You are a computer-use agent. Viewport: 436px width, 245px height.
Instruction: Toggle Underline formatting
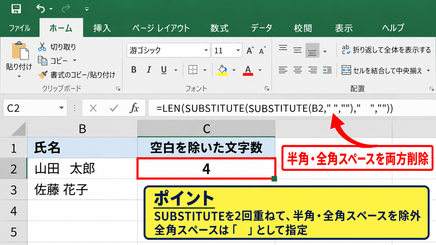click(x=164, y=70)
